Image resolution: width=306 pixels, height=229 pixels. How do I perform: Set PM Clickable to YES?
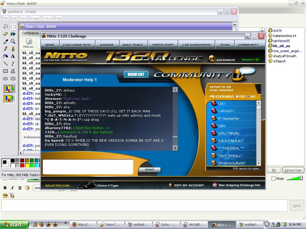coord(237,96)
